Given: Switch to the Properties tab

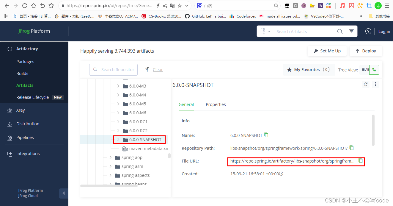Looking at the screenshot, I should pyautogui.click(x=216, y=104).
